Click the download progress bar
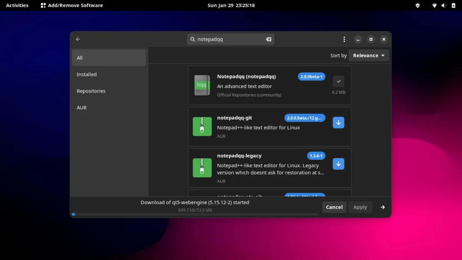The height and width of the screenshot is (260, 462). pos(194,214)
